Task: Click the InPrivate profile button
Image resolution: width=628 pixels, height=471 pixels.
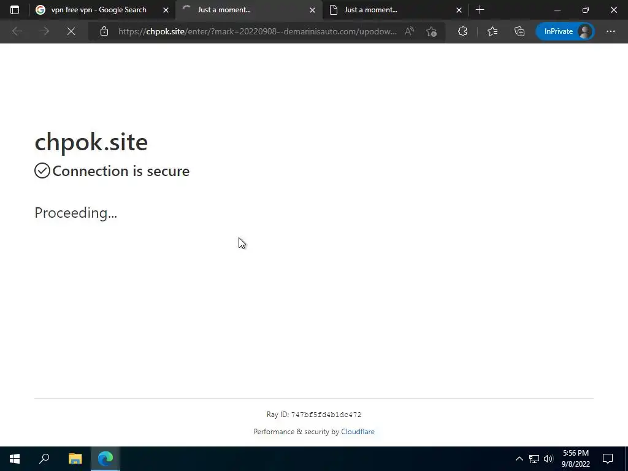Action: [565, 31]
